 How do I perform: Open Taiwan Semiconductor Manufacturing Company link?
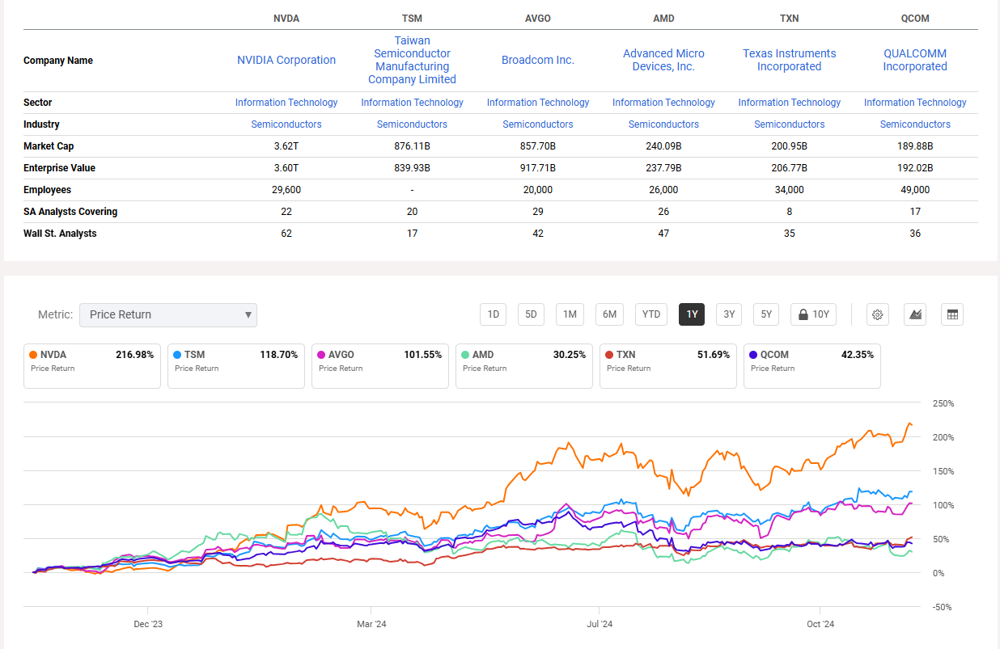coord(413,60)
